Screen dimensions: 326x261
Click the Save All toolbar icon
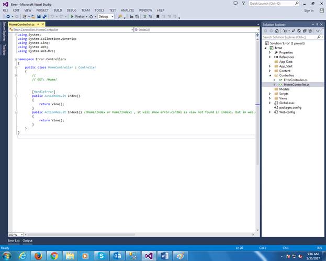point(44,16)
